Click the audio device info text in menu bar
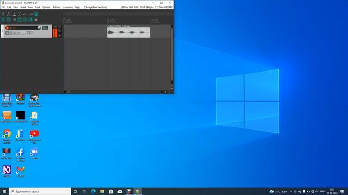 tap(147, 7)
